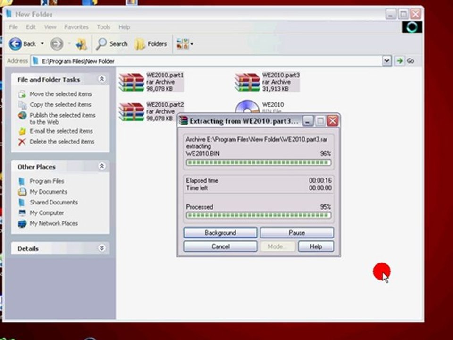Click the Elapsed time value 00:00:16

click(320, 180)
